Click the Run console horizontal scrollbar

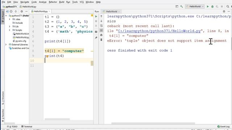(153, 123)
